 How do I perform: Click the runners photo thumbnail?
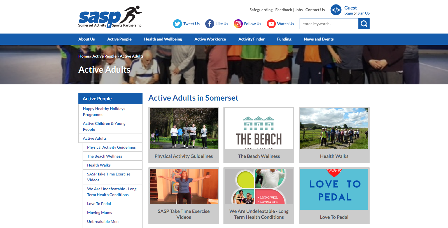pos(184,129)
